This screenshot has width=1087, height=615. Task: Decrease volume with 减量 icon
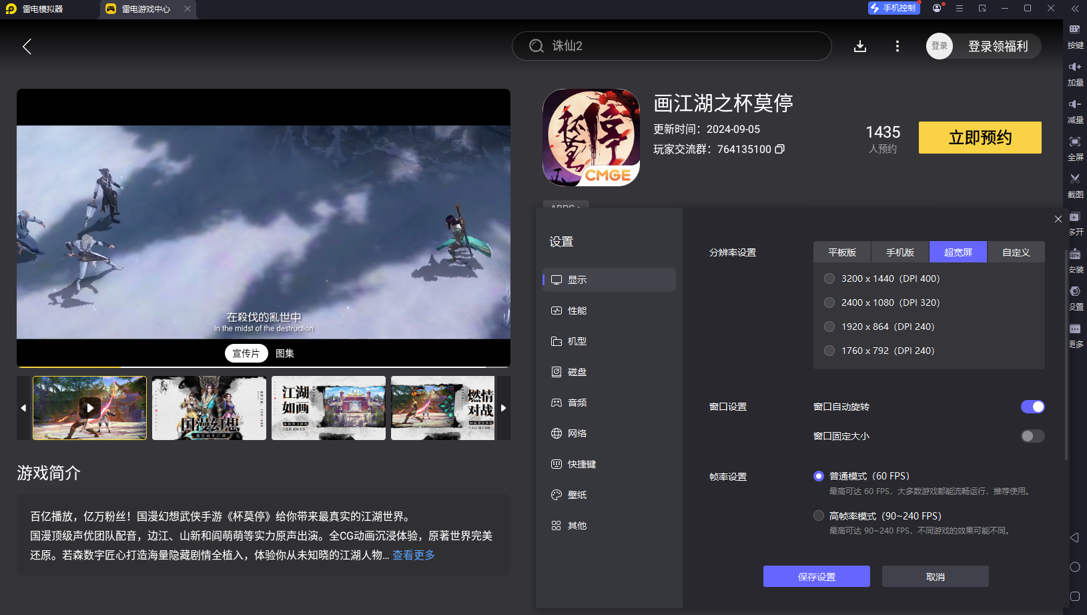point(1075,112)
